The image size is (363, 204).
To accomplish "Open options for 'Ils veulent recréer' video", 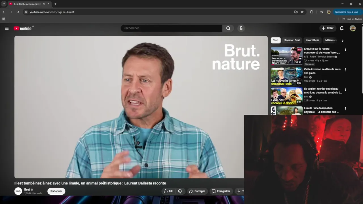I will pos(345,89).
